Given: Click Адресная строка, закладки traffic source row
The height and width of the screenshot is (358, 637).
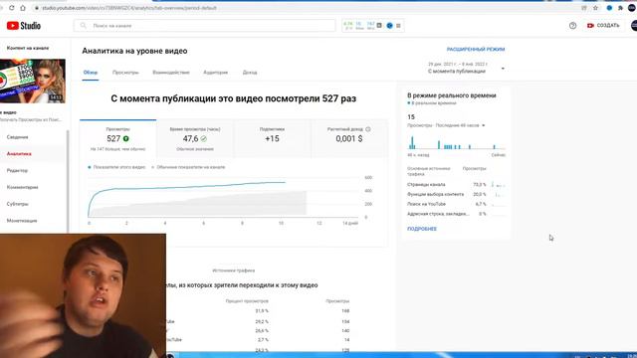Looking at the screenshot, I should pos(456,214).
